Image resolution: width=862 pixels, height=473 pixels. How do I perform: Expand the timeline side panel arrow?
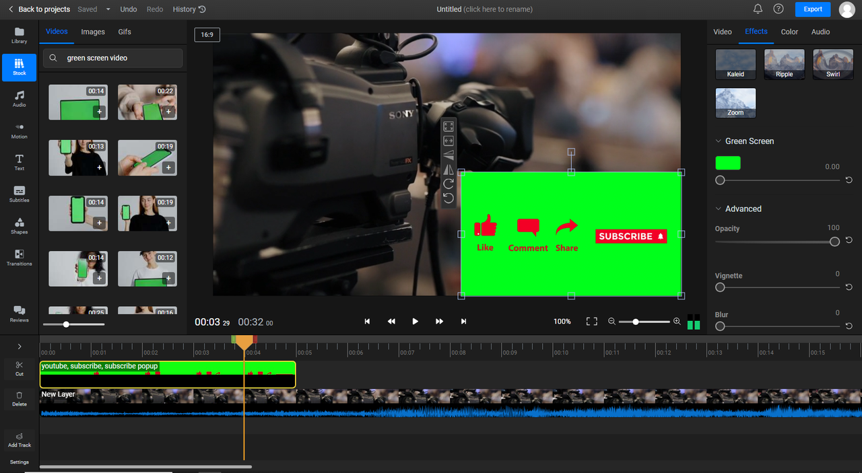[x=19, y=347]
